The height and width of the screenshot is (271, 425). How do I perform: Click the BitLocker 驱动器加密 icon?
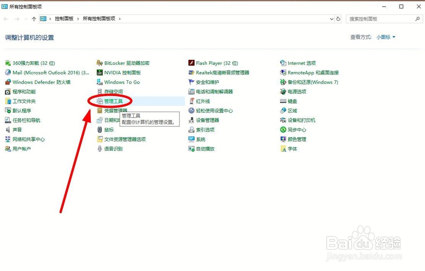pos(99,63)
